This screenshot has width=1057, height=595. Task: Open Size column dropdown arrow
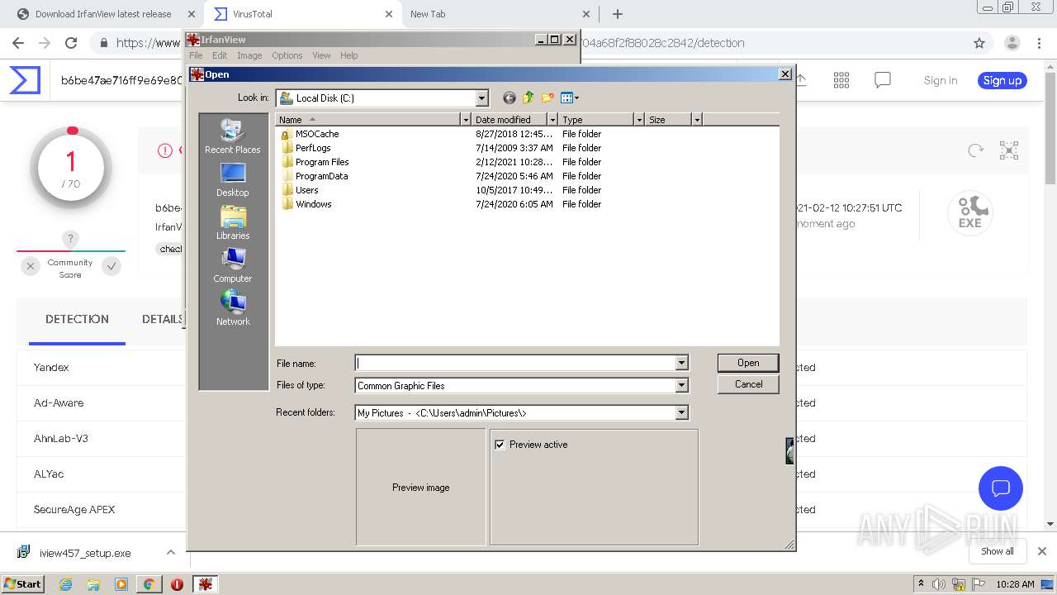[x=697, y=120]
